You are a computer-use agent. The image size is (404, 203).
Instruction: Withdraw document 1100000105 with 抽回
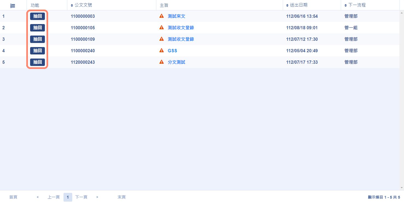pyautogui.click(x=37, y=28)
